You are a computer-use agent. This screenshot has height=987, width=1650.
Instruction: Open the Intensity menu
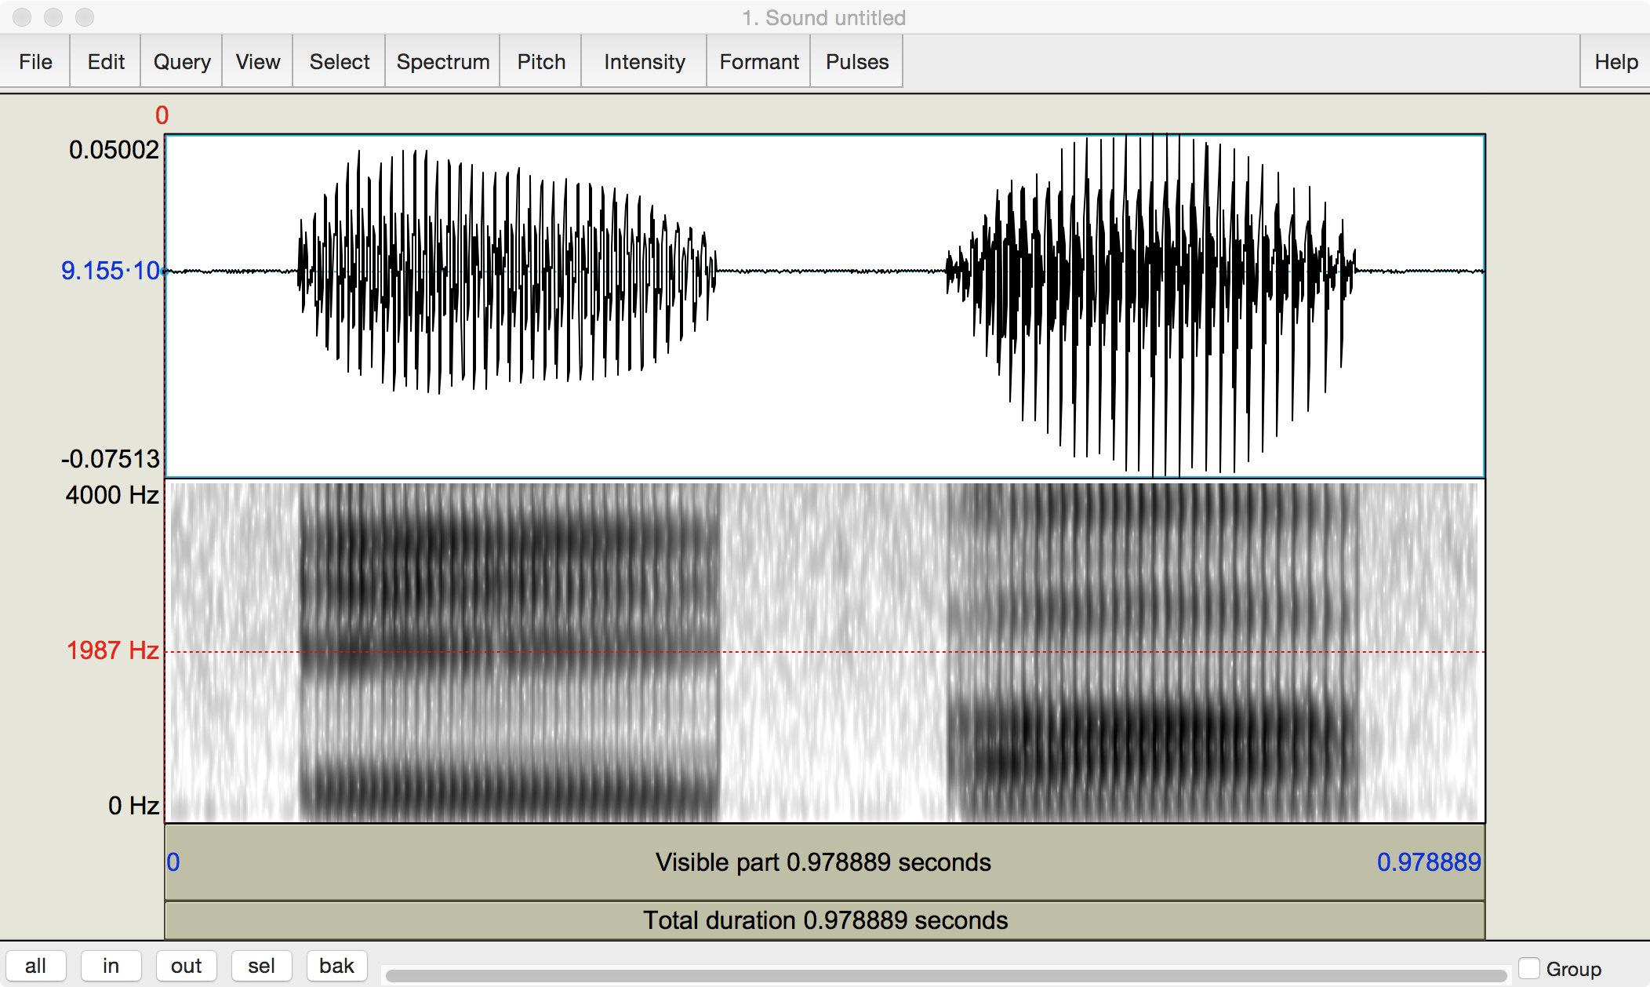point(645,61)
